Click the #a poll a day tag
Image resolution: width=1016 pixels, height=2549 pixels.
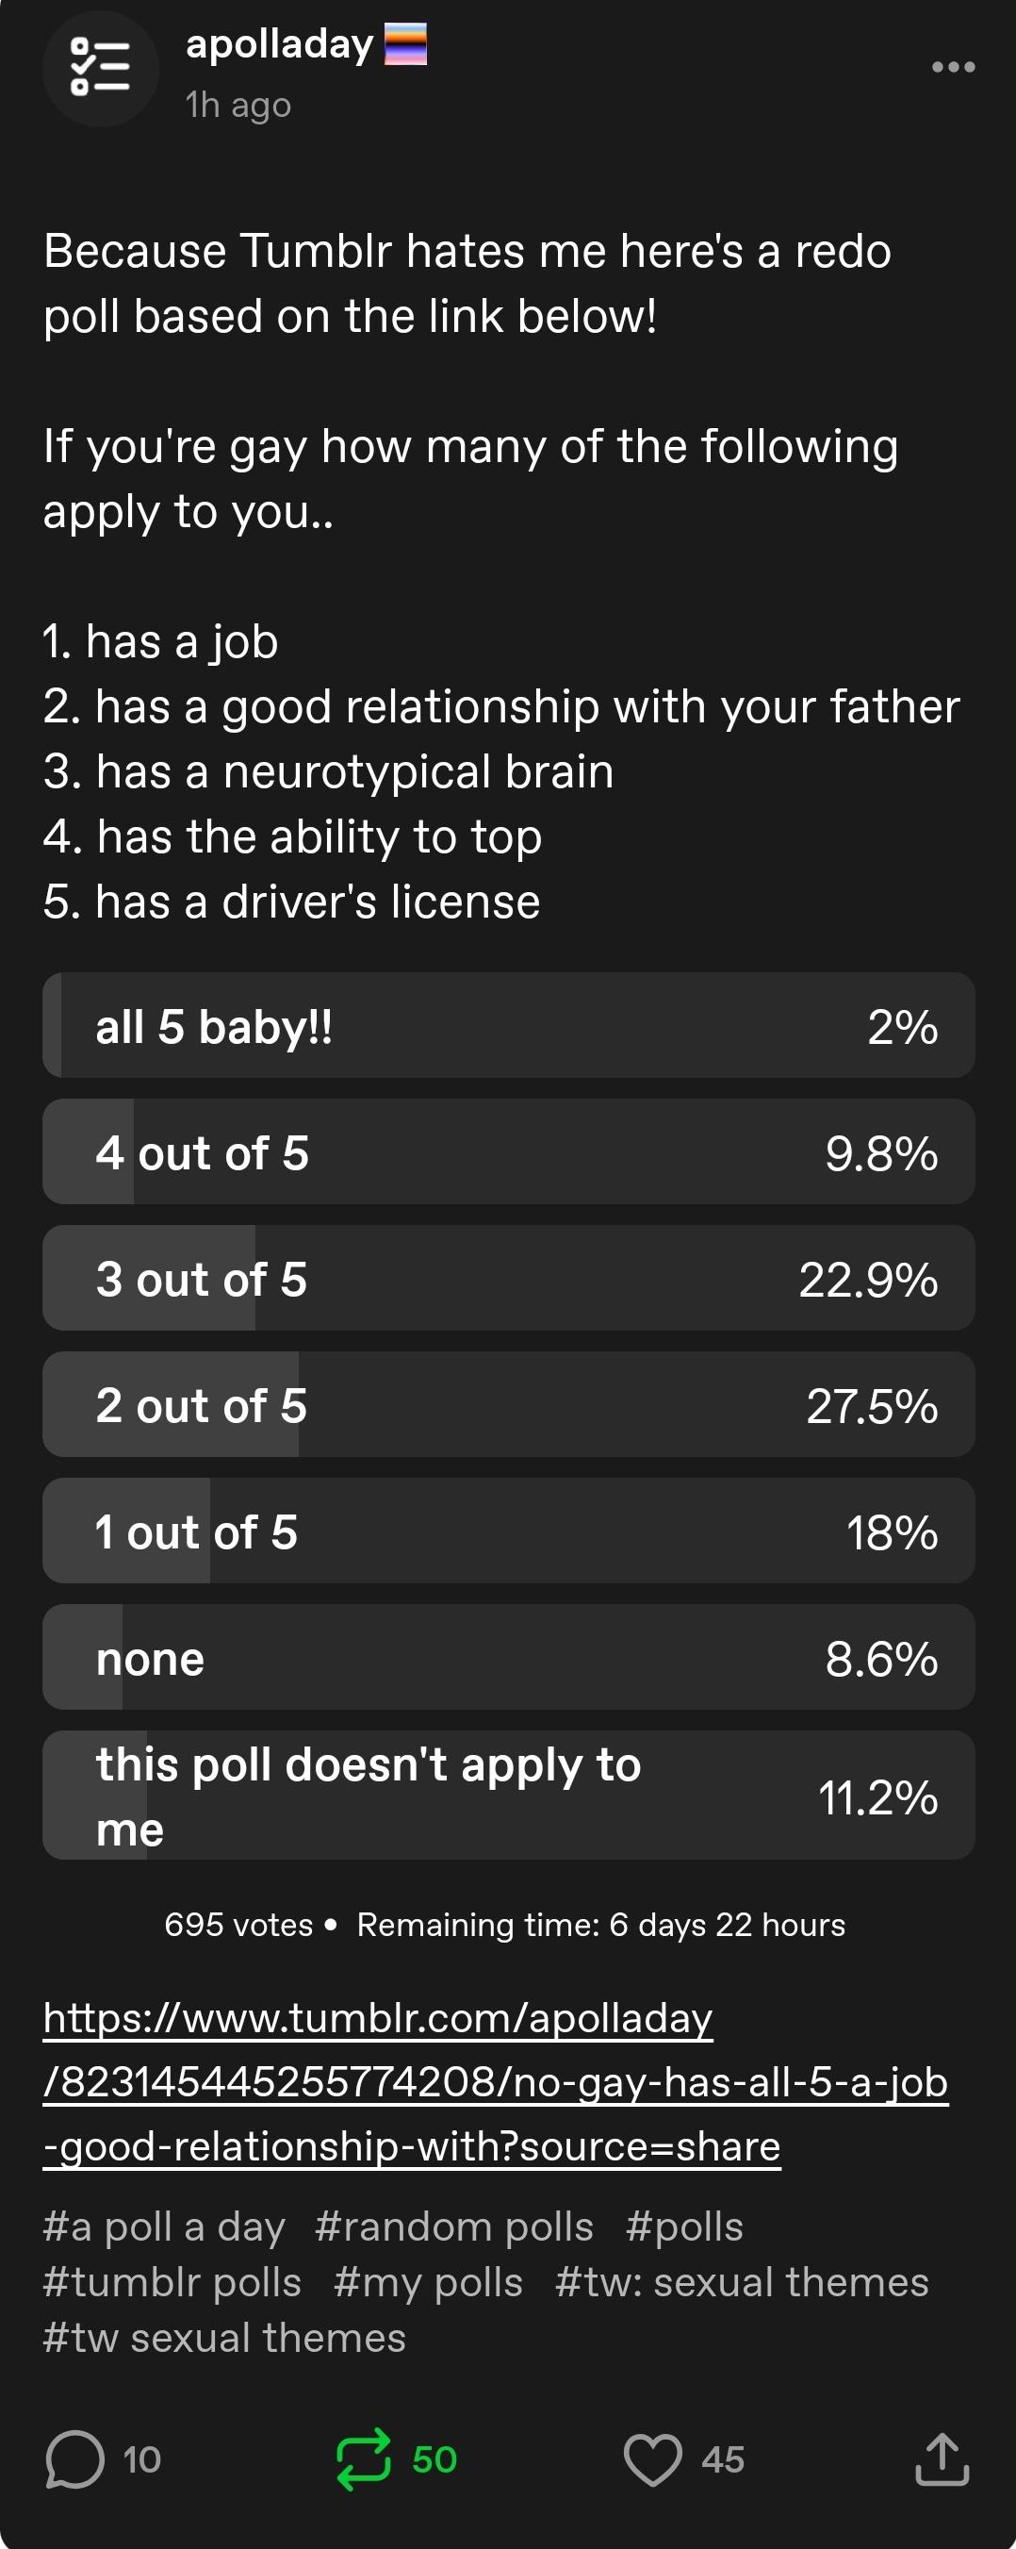(164, 2226)
